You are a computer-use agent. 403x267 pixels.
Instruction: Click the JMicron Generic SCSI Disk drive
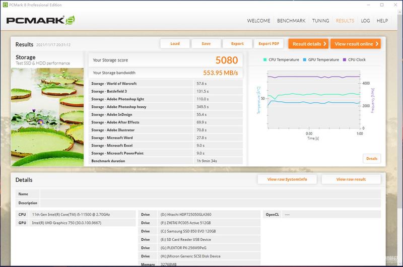(x=209, y=256)
